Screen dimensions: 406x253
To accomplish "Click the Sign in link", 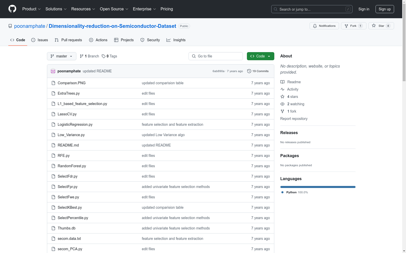I will [364, 9].
